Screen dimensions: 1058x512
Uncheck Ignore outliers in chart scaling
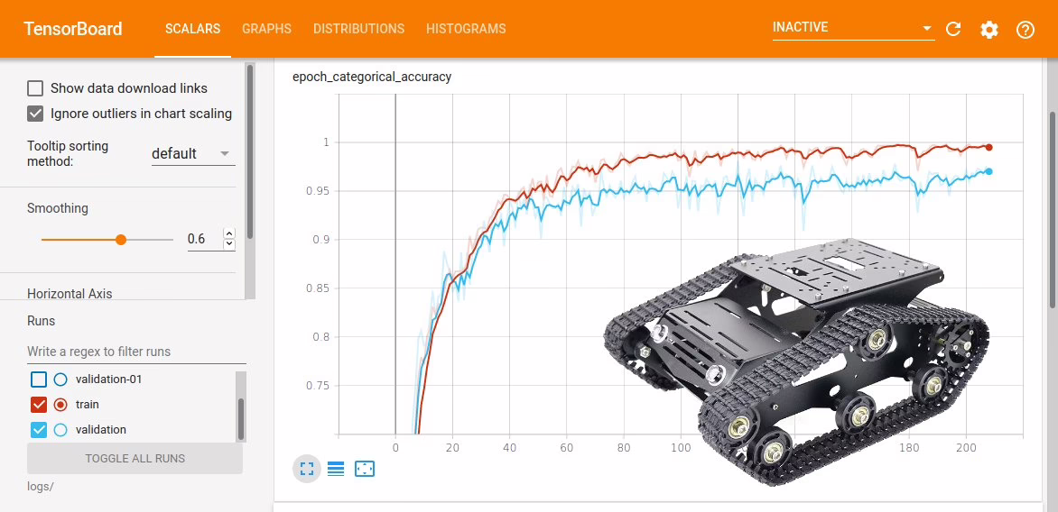pos(36,114)
